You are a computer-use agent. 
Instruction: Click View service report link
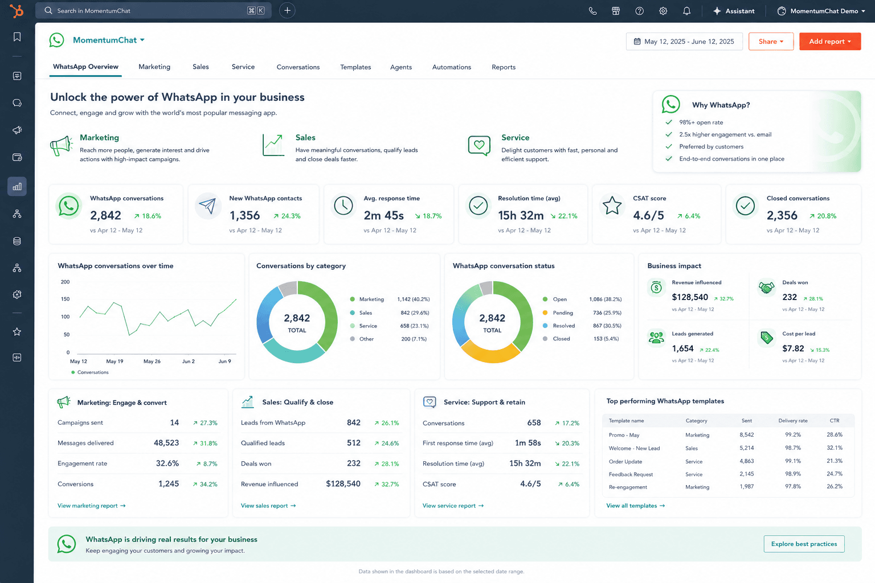click(453, 506)
